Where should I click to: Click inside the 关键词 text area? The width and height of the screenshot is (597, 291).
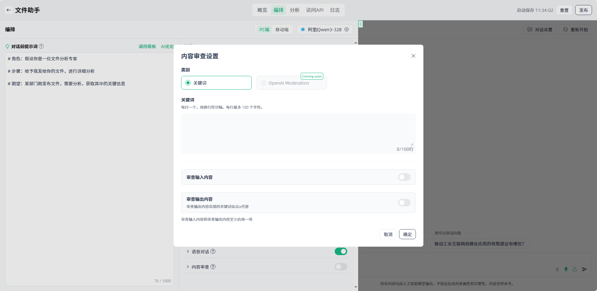pos(298,130)
